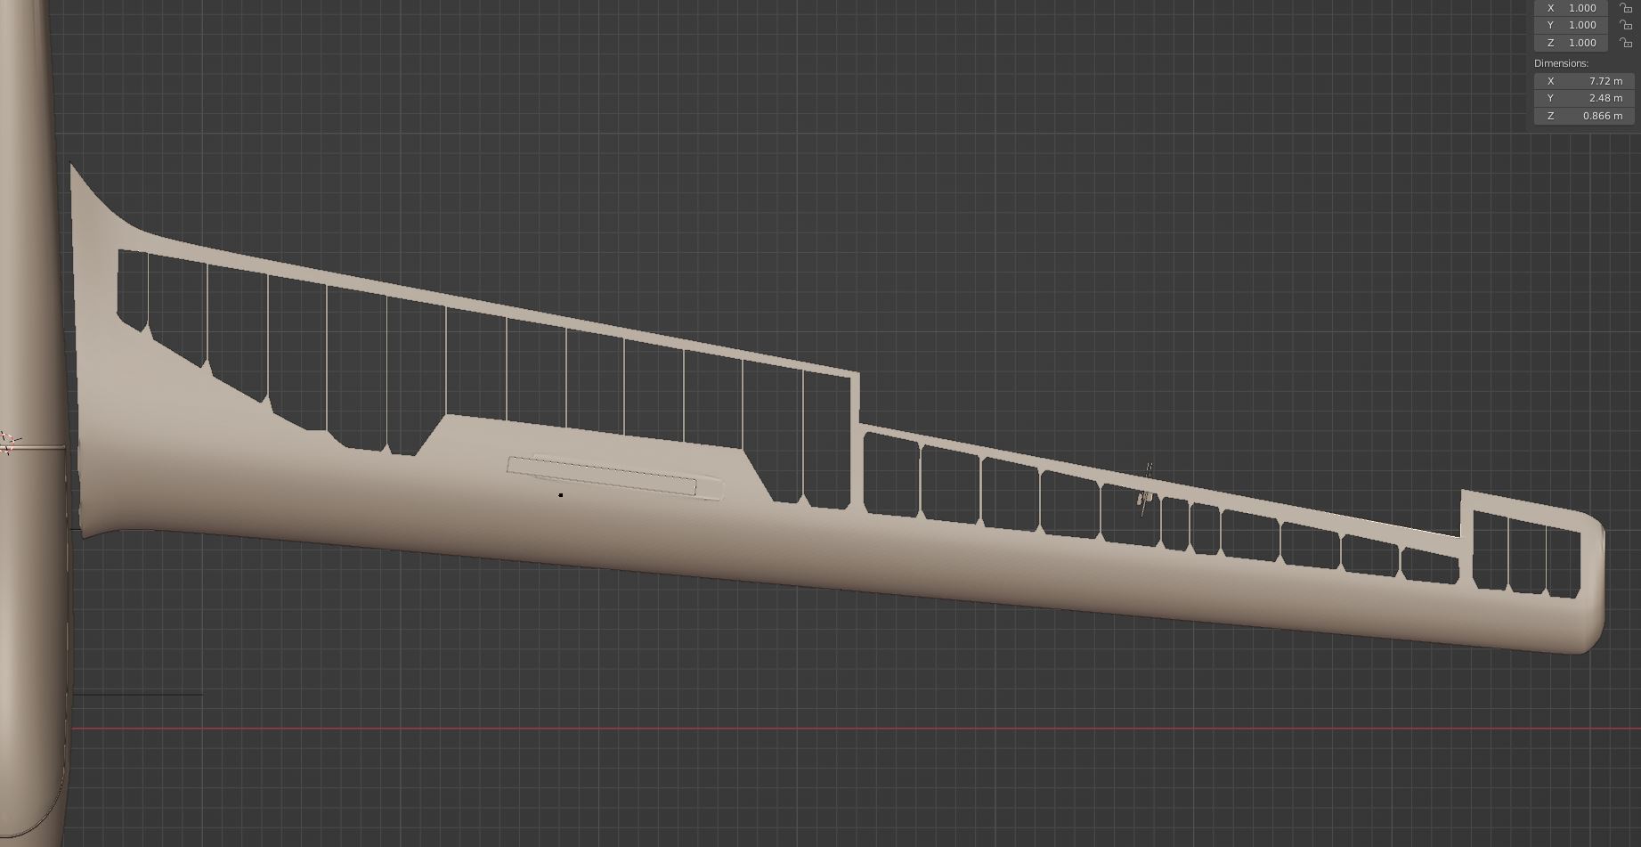Toggle the Scale Z lock icon
1641x847 pixels.
(1625, 43)
